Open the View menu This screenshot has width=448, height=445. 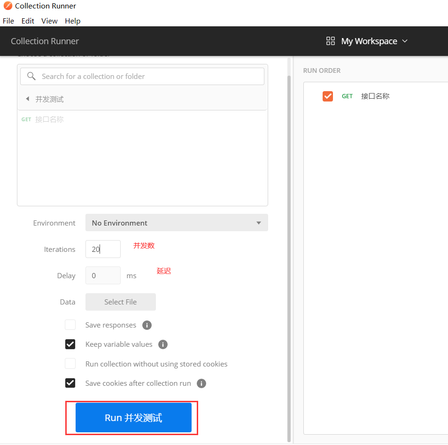49,21
